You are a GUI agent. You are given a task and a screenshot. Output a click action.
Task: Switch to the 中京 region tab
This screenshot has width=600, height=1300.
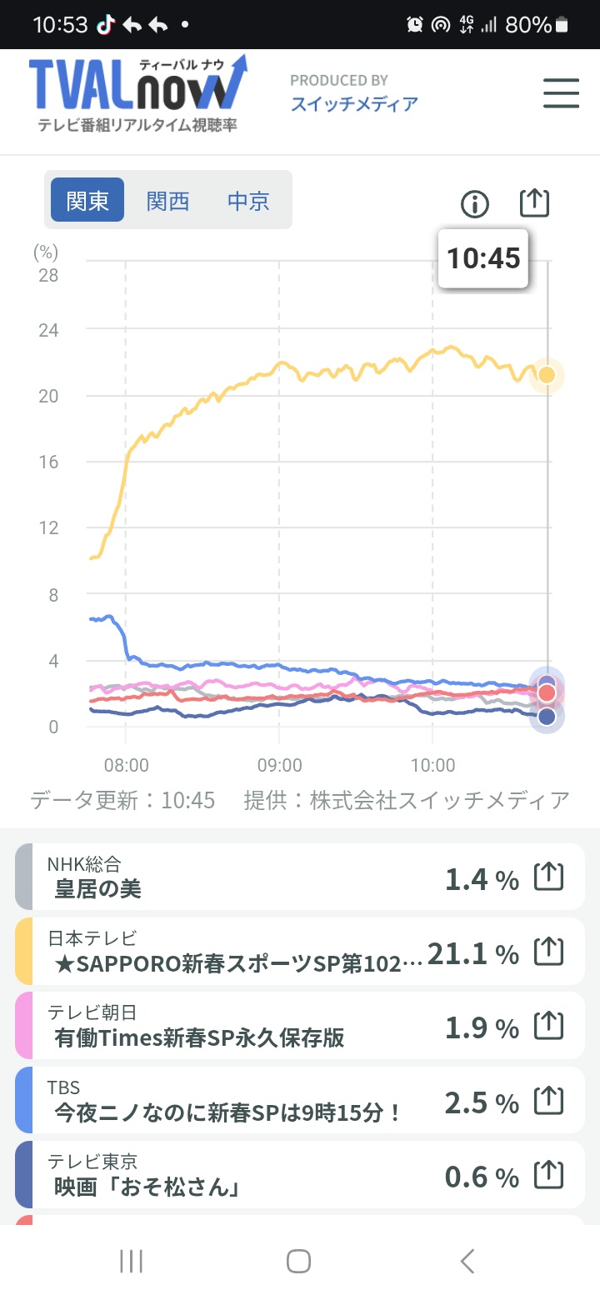tap(248, 200)
